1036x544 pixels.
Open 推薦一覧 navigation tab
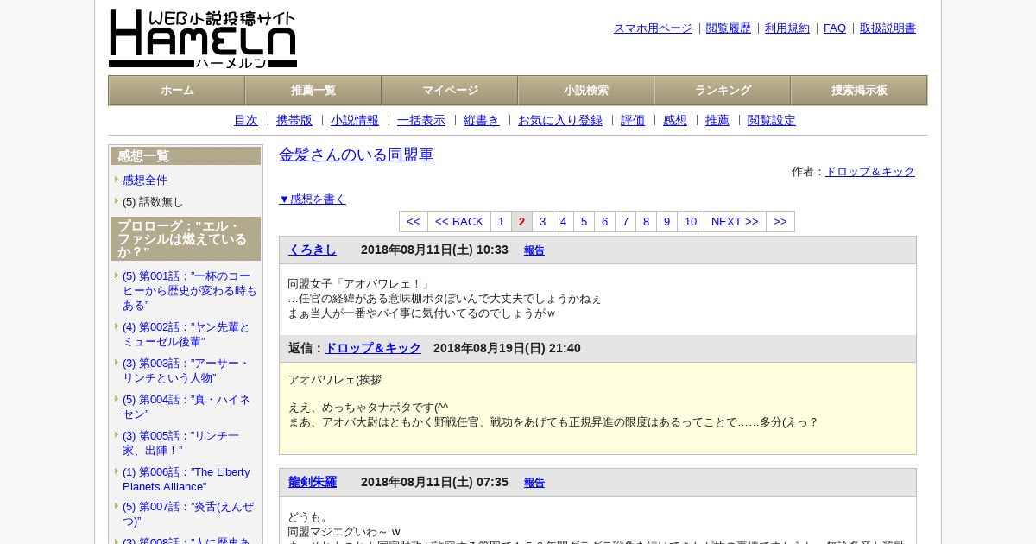tap(313, 90)
